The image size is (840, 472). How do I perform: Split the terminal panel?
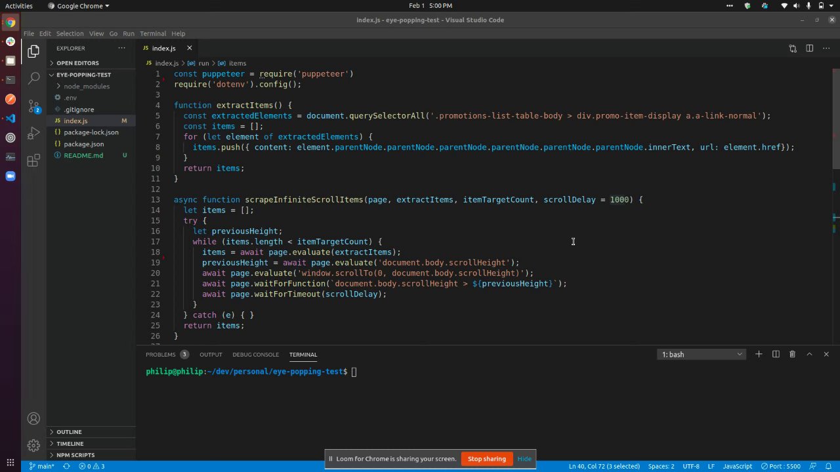pyautogui.click(x=776, y=354)
